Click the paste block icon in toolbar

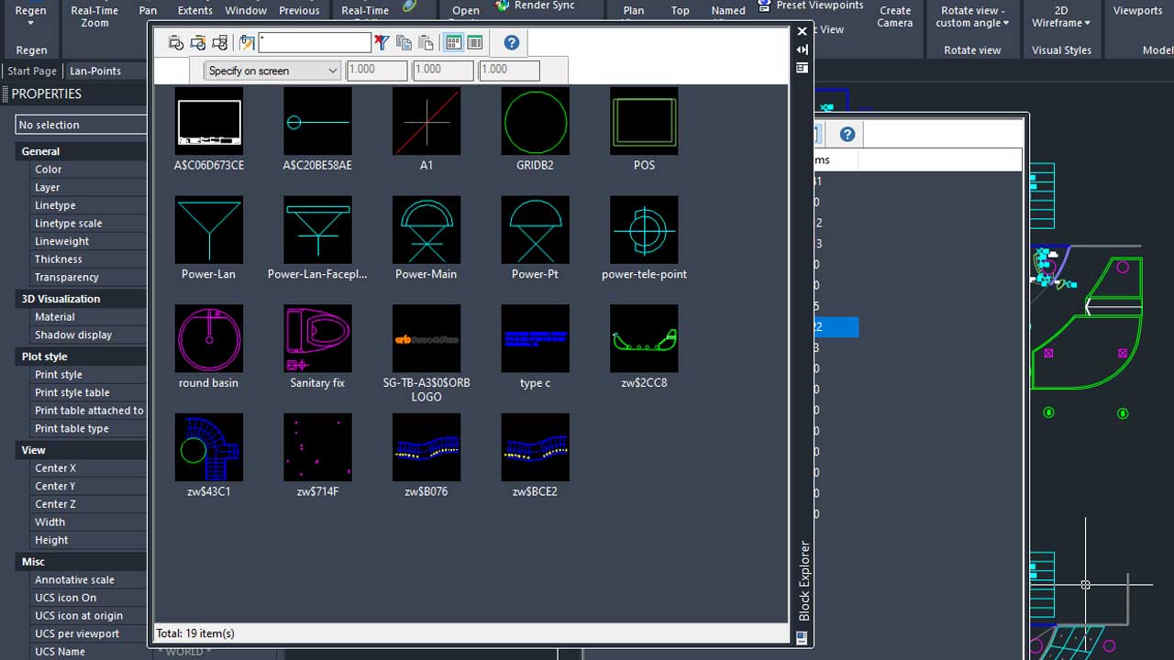pyautogui.click(x=426, y=43)
